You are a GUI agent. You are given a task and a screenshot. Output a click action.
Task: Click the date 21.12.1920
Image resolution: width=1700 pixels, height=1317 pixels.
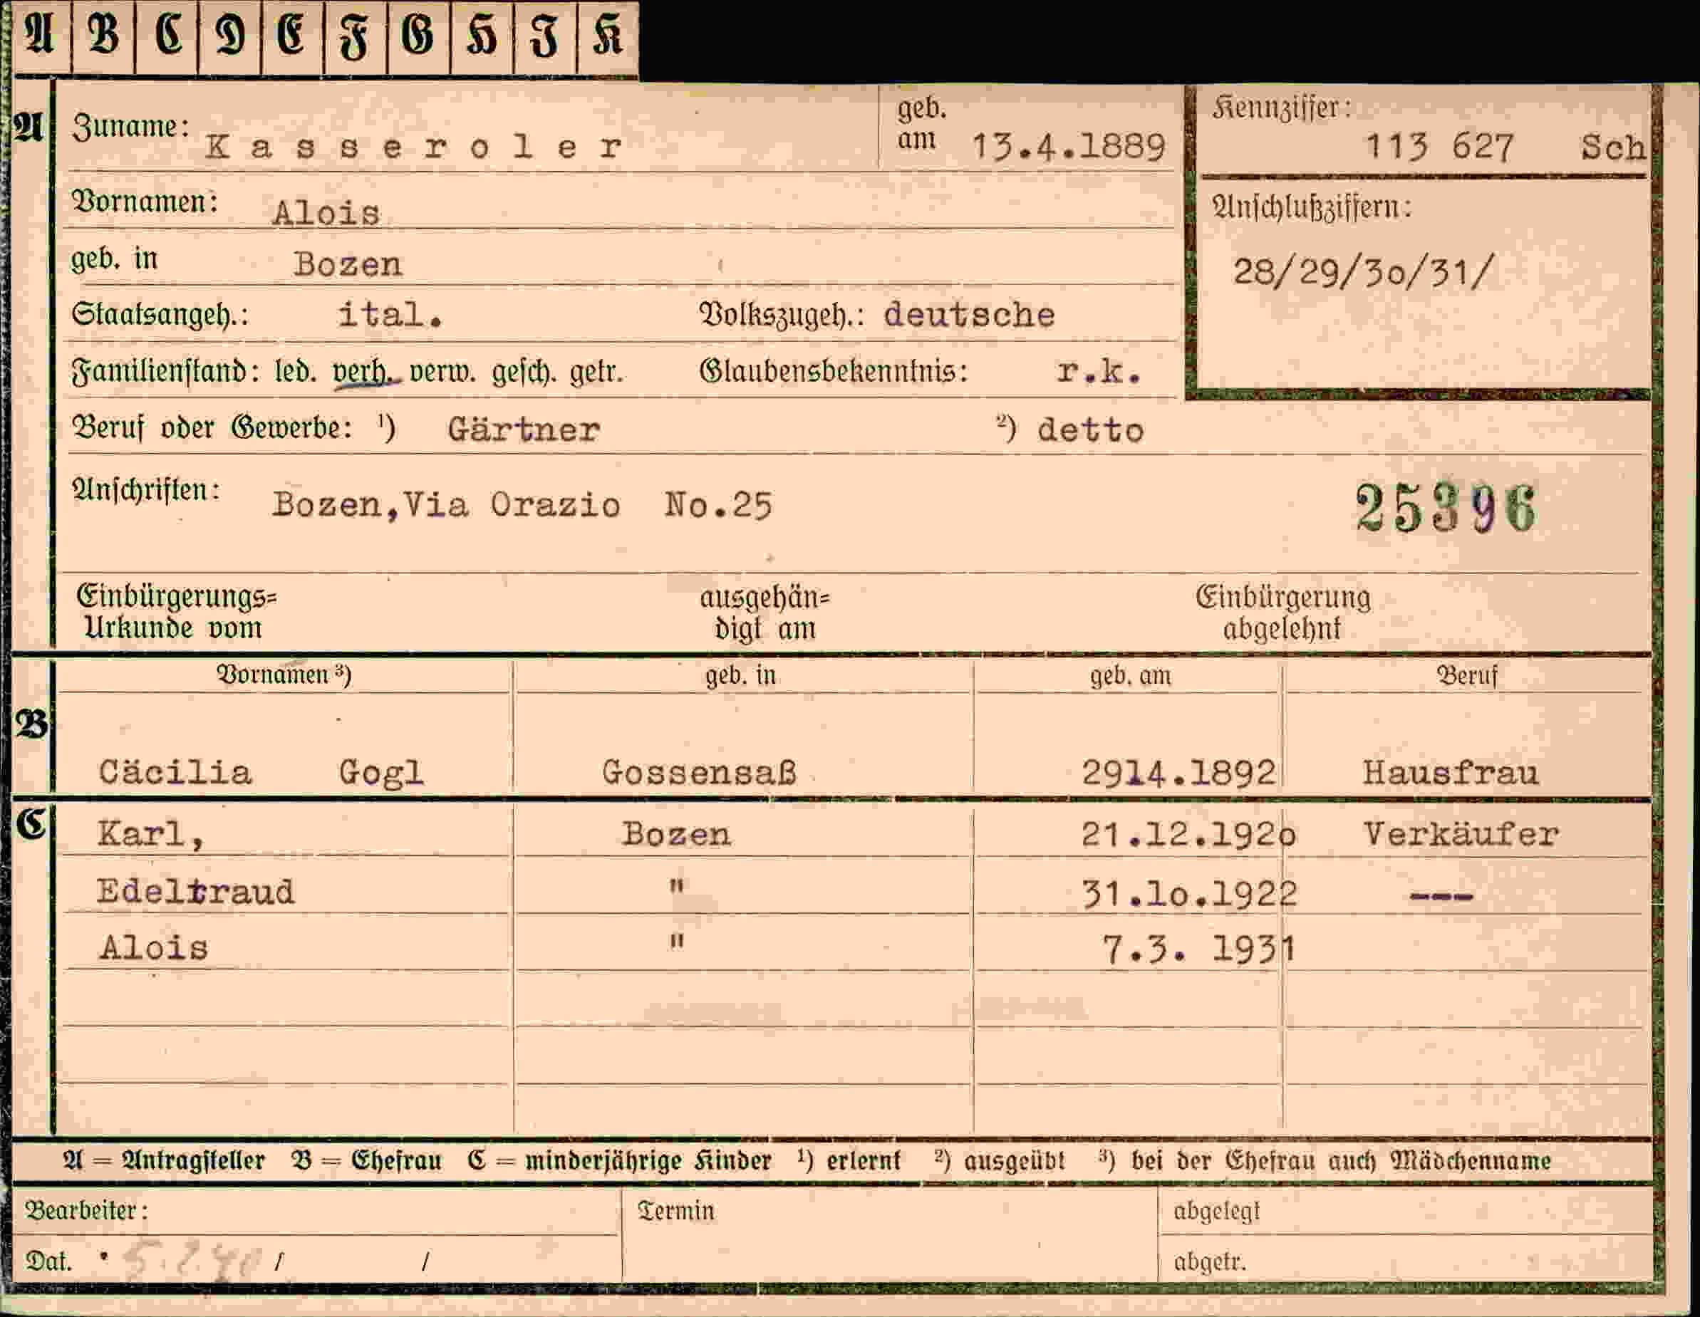(1188, 834)
